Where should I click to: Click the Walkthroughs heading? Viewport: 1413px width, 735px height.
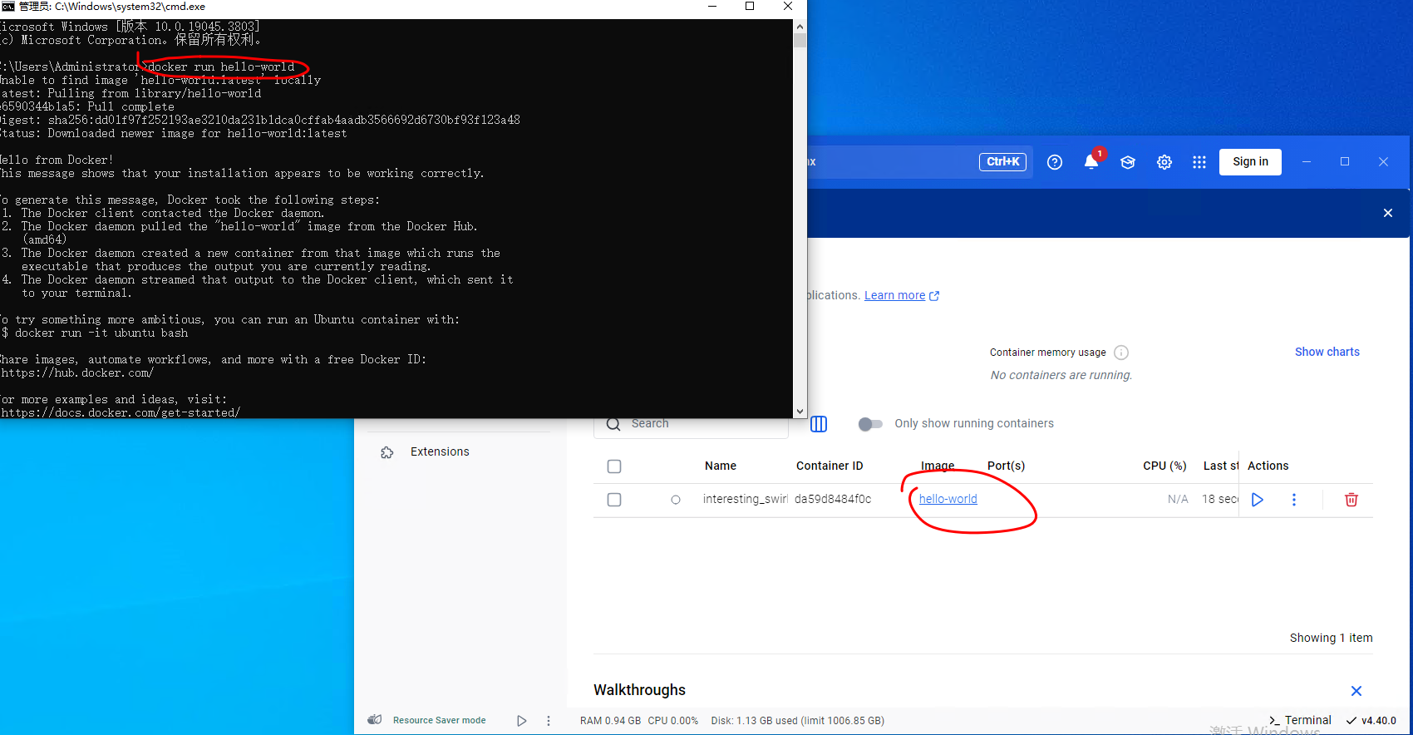coord(639,690)
